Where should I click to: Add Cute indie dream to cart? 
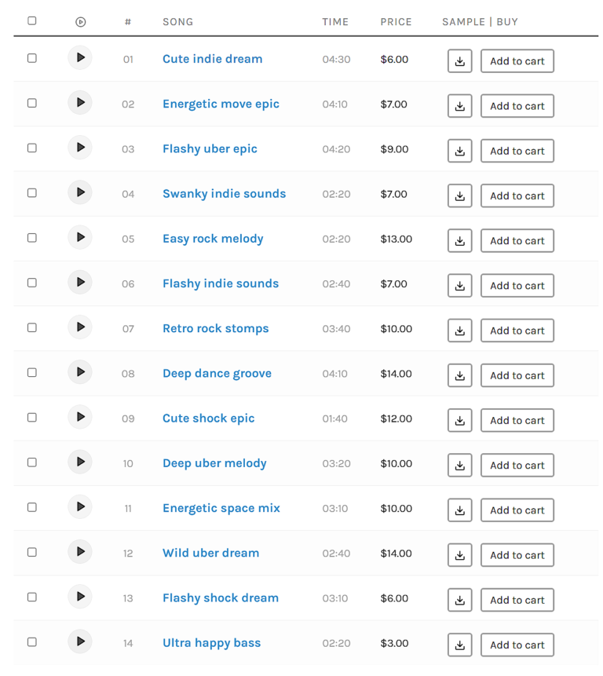(x=517, y=61)
